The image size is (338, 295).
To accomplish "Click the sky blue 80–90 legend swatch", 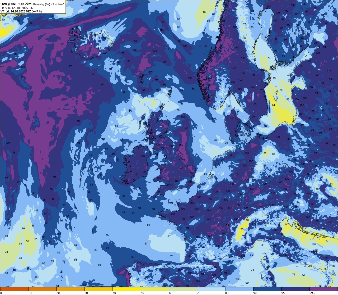I will point(239,289).
